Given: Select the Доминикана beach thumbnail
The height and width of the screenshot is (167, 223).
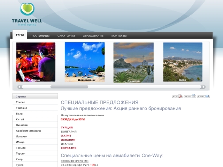Looking at the screenshot, I should coord(85,62).
